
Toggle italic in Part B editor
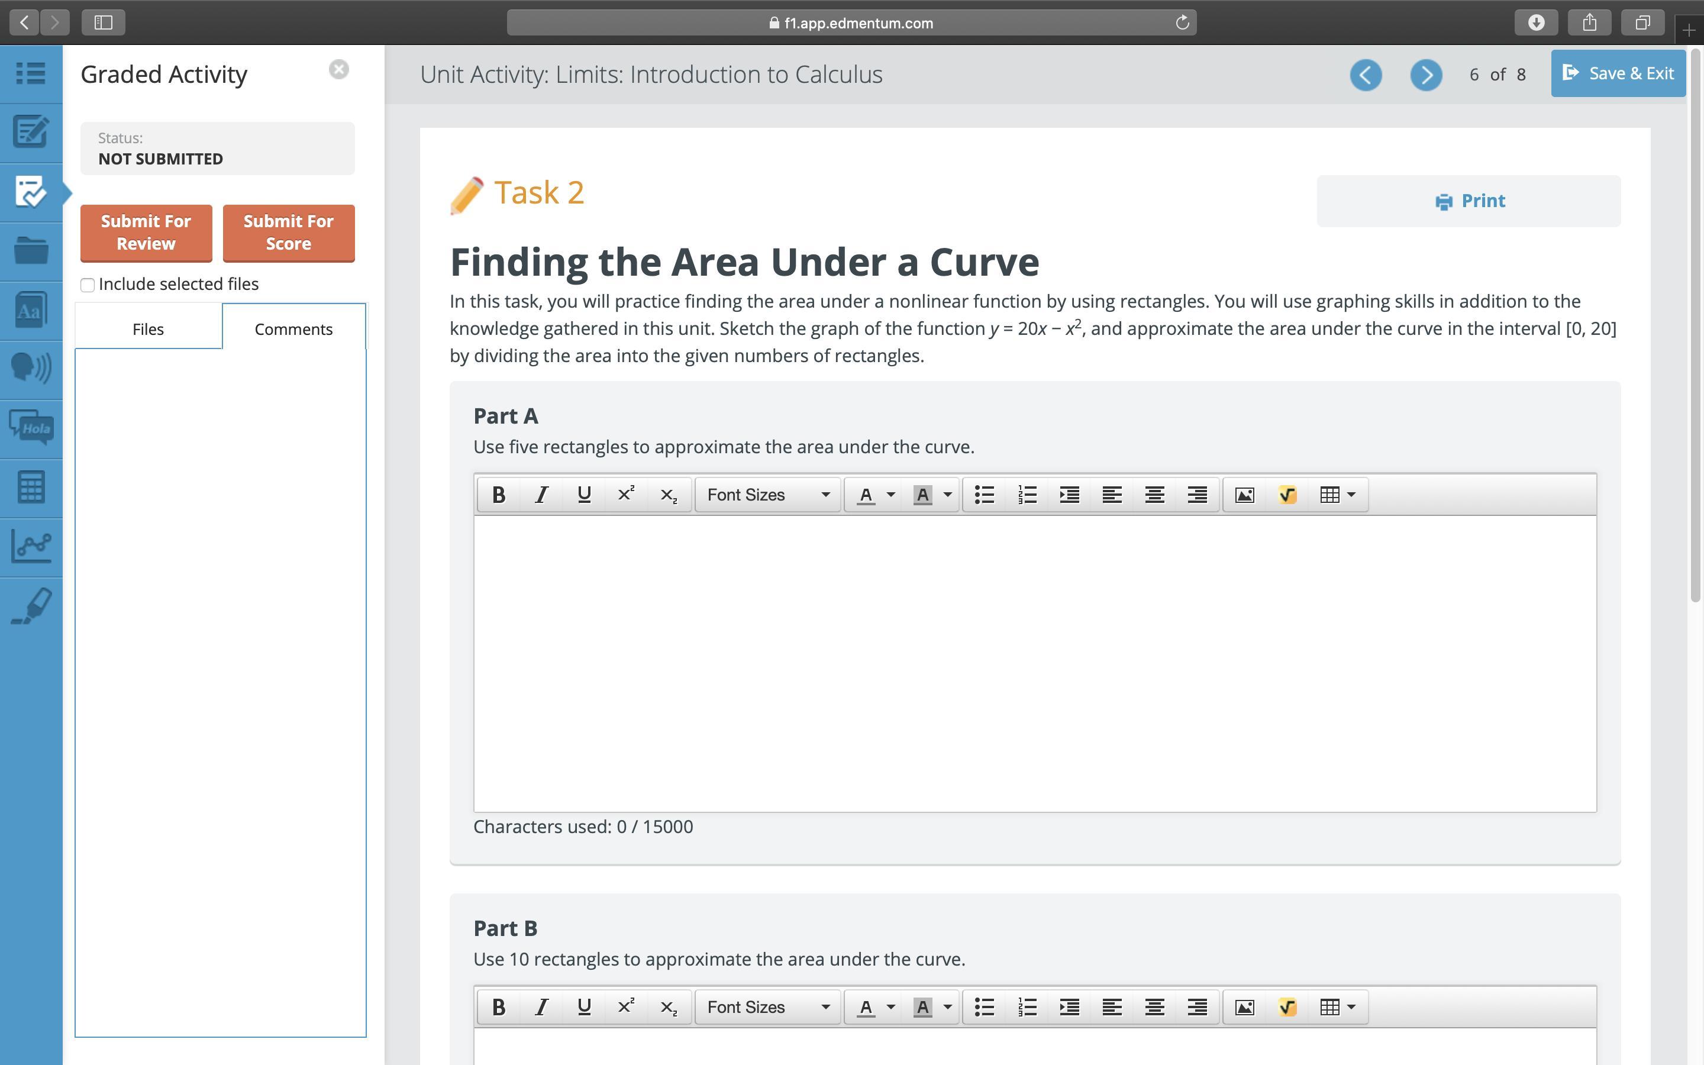click(541, 1007)
